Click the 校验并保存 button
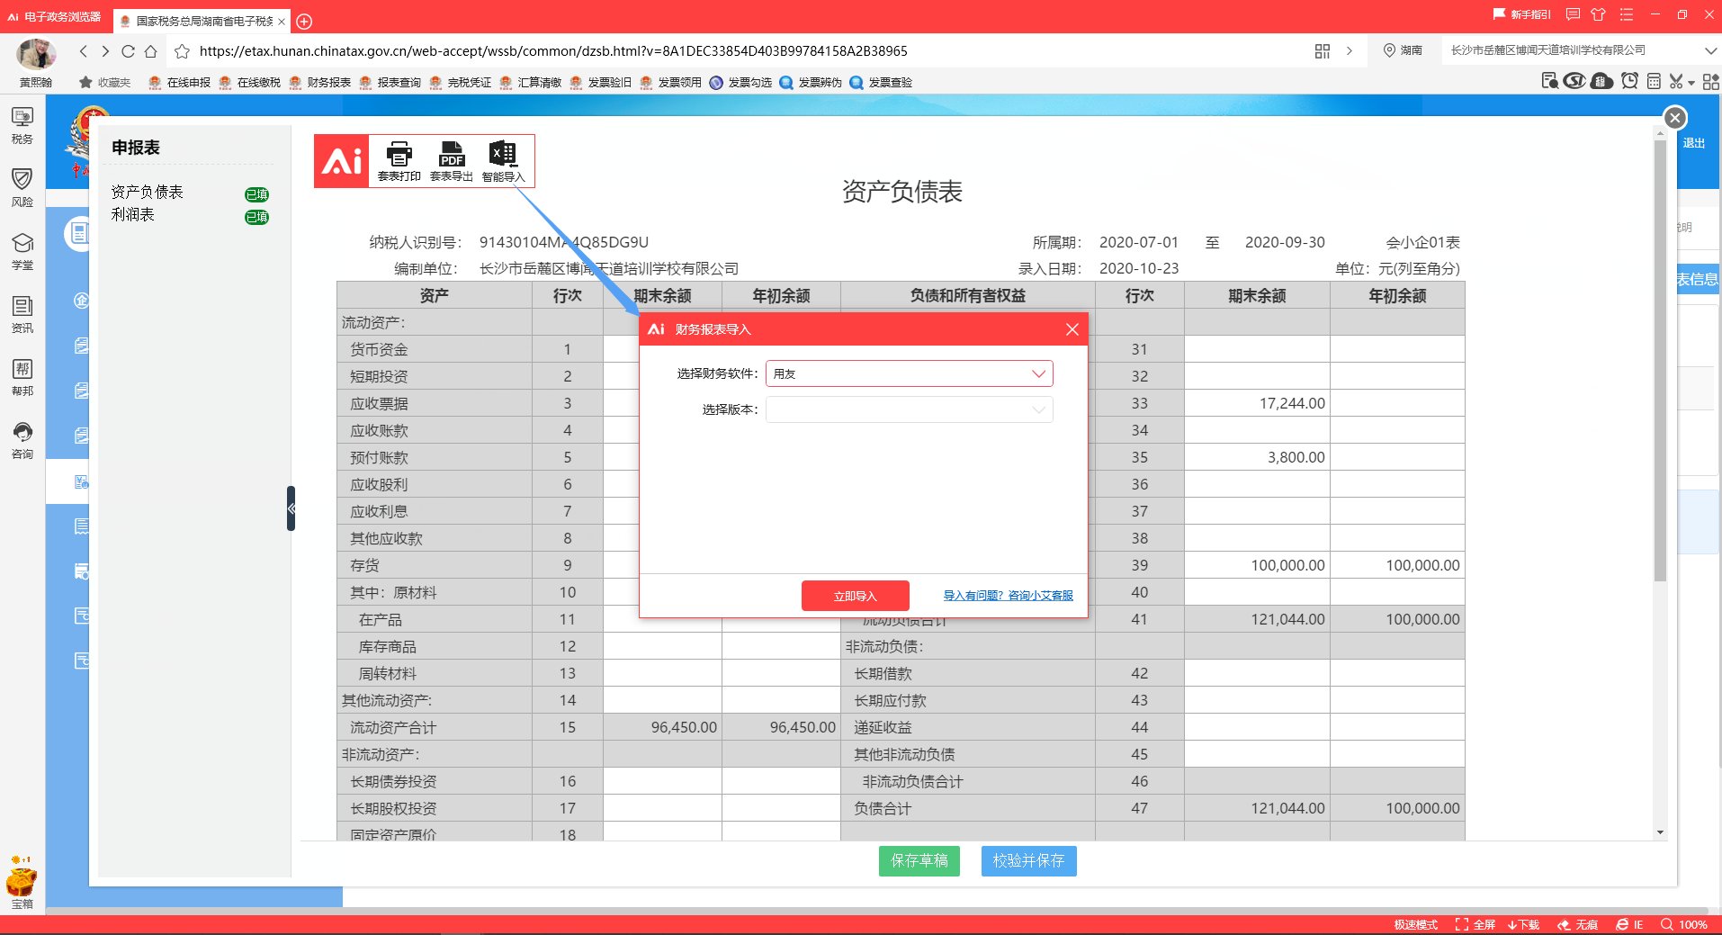Viewport: 1722px width, 935px height. (1028, 861)
